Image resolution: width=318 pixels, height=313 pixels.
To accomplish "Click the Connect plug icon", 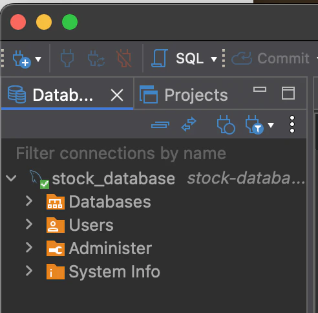I will tap(67, 58).
